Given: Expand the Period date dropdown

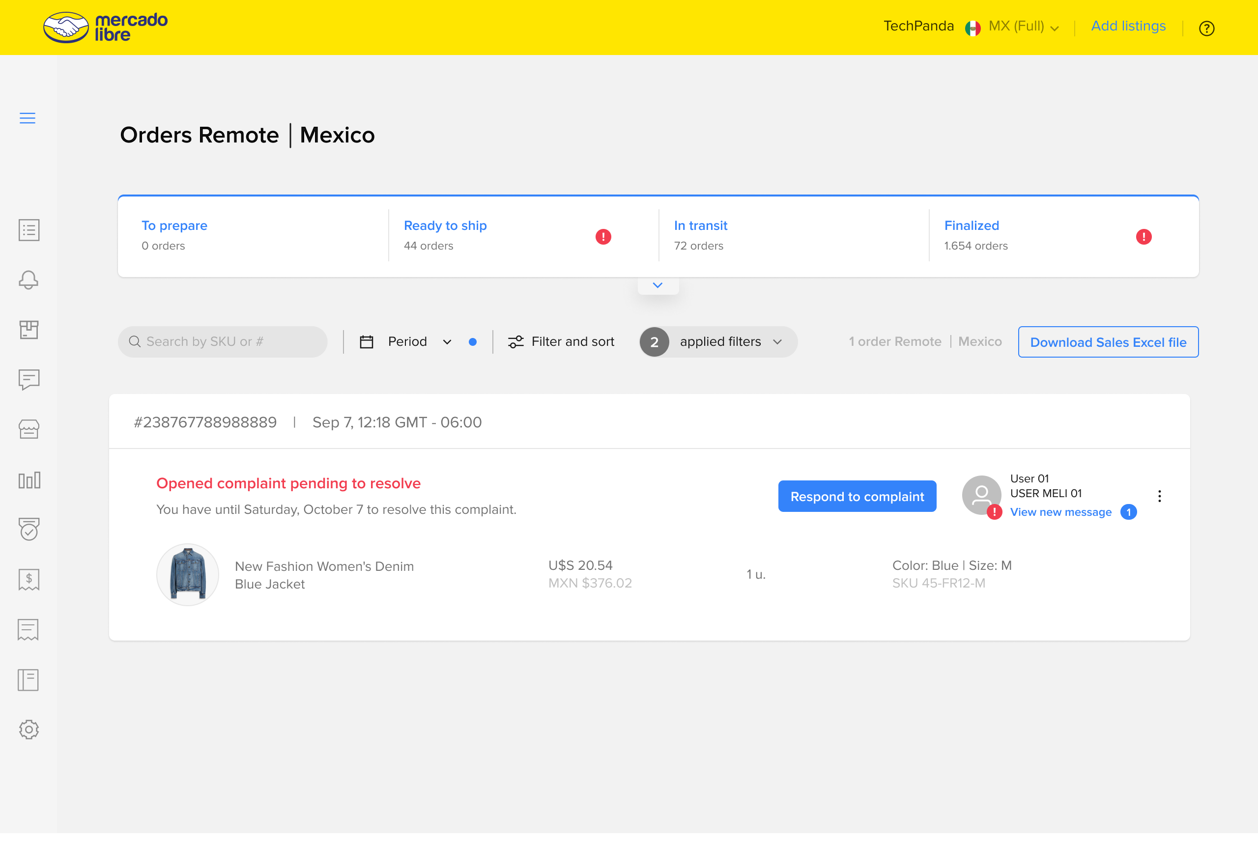Looking at the screenshot, I should 408,342.
